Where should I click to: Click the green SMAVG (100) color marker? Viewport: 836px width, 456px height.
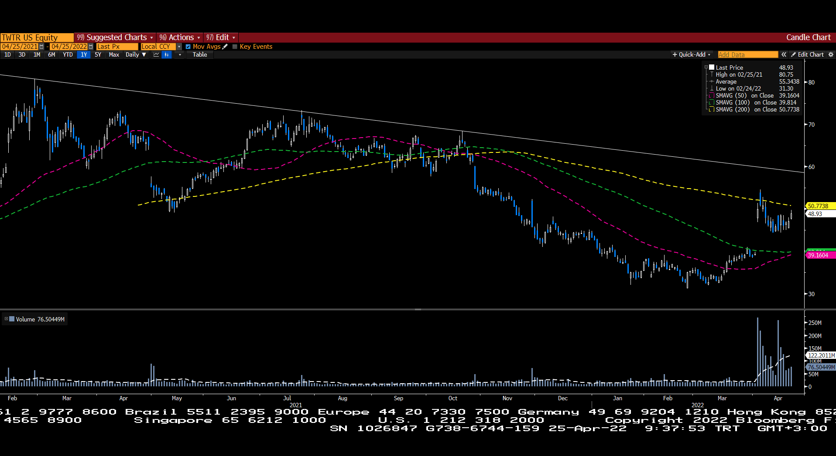tap(712, 102)
